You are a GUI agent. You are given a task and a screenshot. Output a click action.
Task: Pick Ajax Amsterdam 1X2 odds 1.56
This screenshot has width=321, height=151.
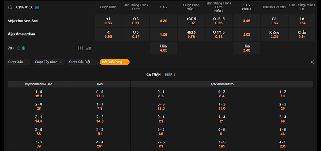[x=163, y=34]
